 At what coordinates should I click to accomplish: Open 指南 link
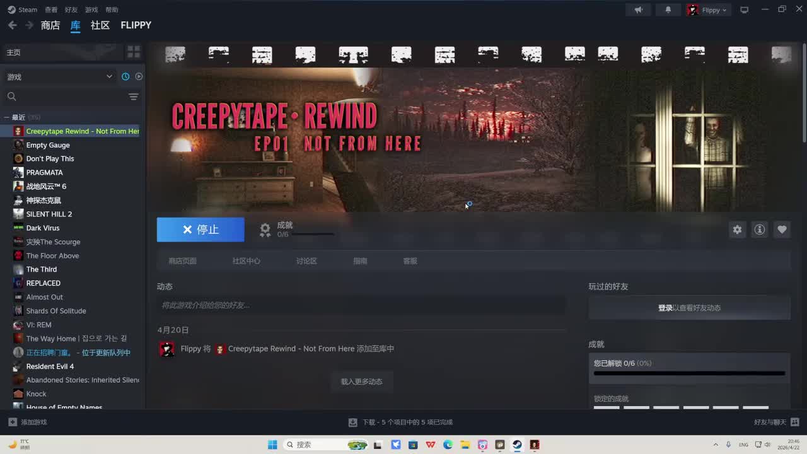[360, 261]
